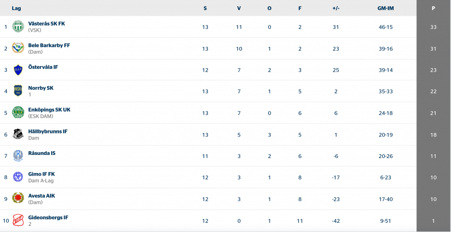The width and height of the screenshot is (451, 232).
Task: Click the Gideonsbergs IF red logo
Action: coord(18,220)
